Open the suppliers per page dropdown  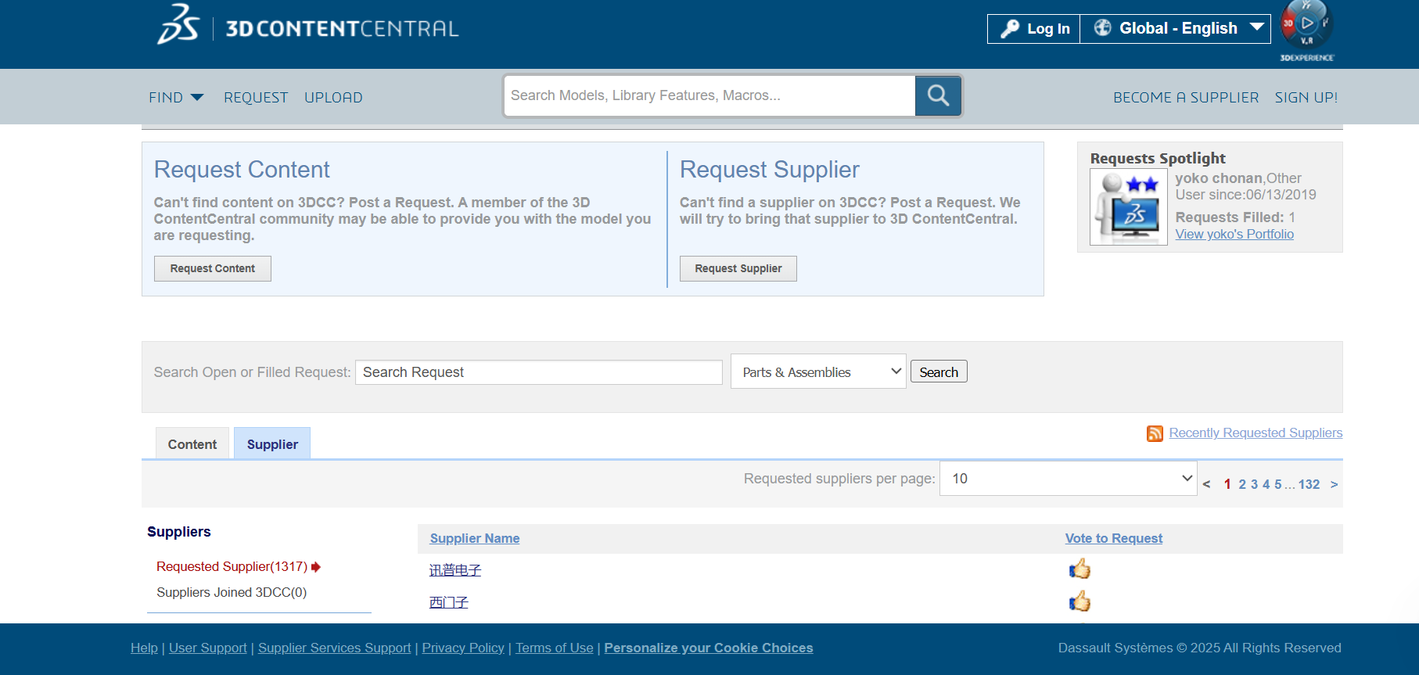click(x=1069, y=479)
